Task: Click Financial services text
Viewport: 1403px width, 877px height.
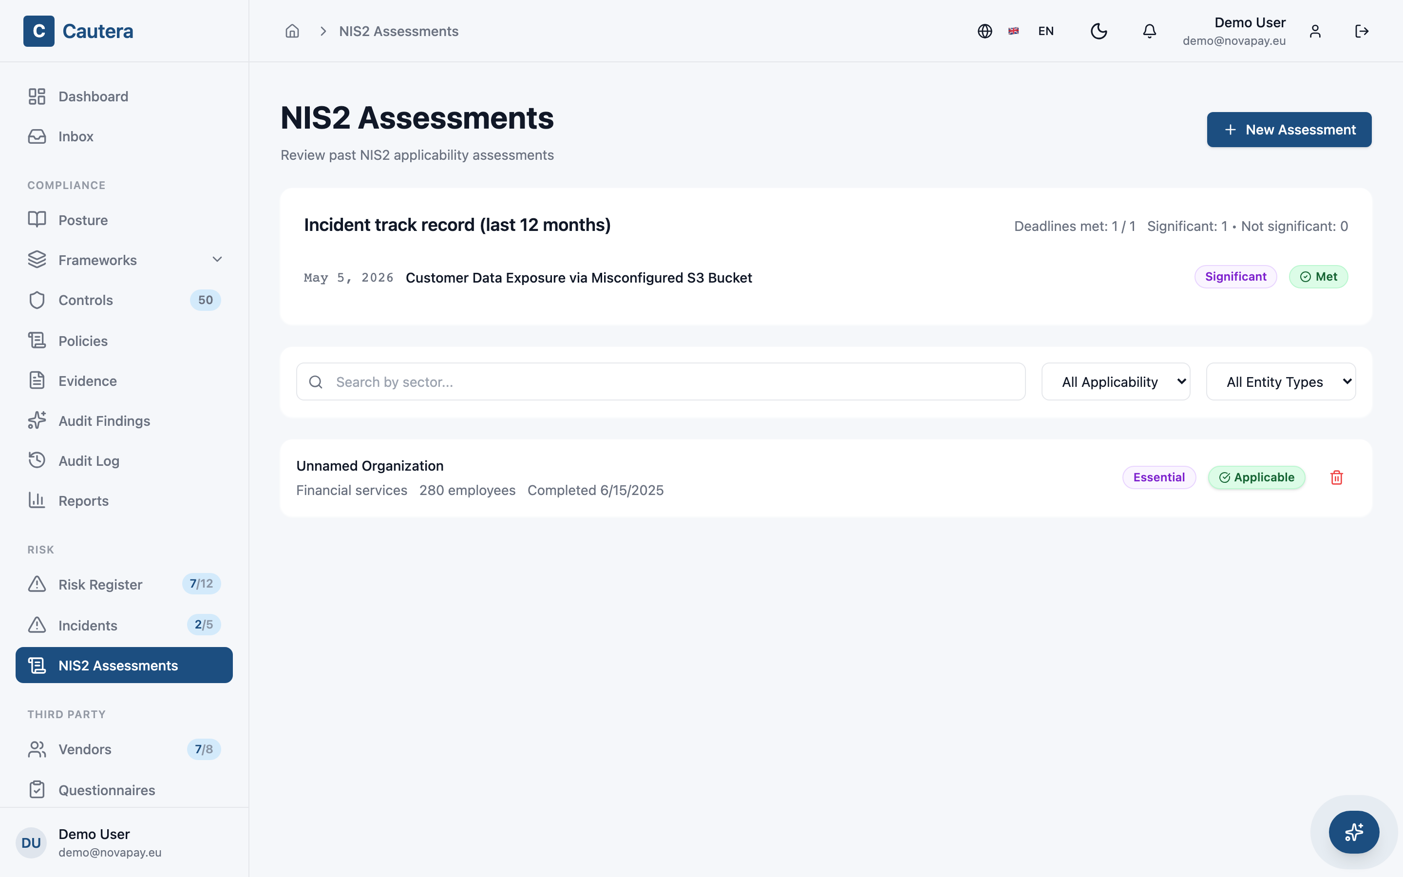Action: pos(351,490)
